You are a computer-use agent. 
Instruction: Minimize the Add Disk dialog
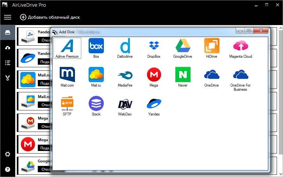(240, 31)
